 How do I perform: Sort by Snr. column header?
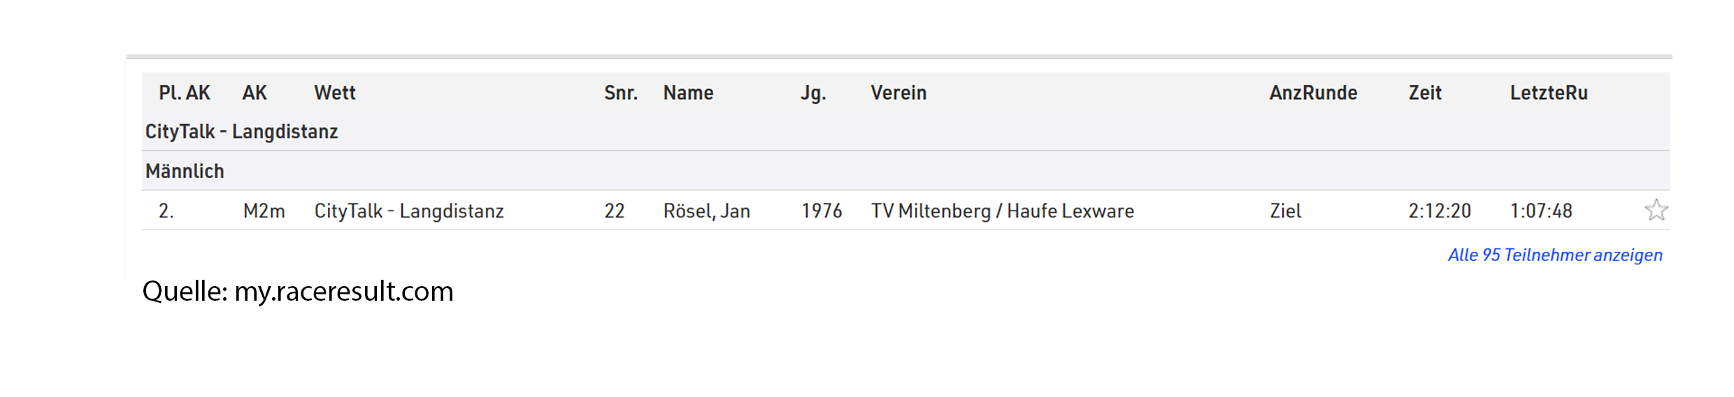(x=621, y=93)
